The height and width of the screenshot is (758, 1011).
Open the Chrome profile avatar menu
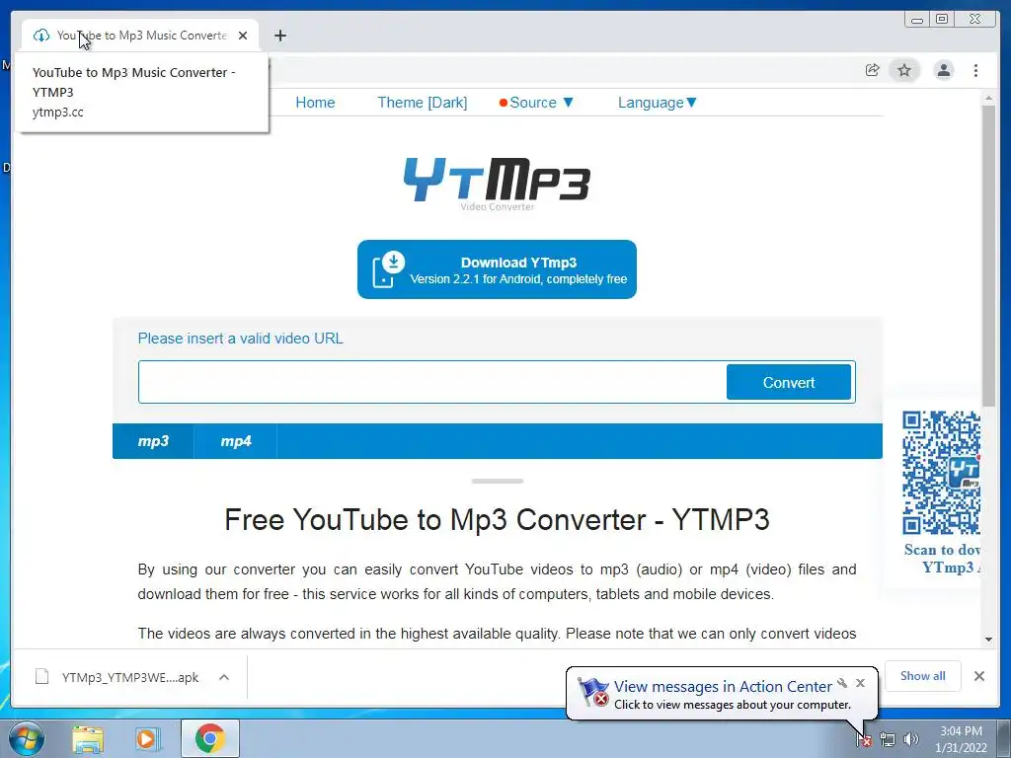943,70
